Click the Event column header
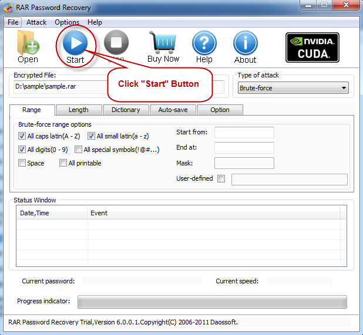This screenshot has height=335, width=363. [x=213, y=213]
